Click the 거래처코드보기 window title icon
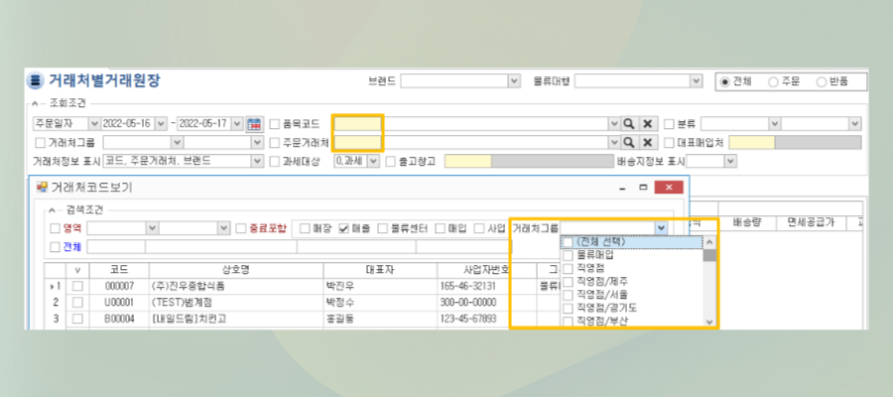This screenshot has height=397, width=893. [42, 187]
